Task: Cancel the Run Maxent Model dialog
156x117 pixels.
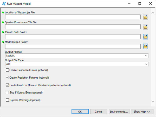Action: tap(99, 112)
